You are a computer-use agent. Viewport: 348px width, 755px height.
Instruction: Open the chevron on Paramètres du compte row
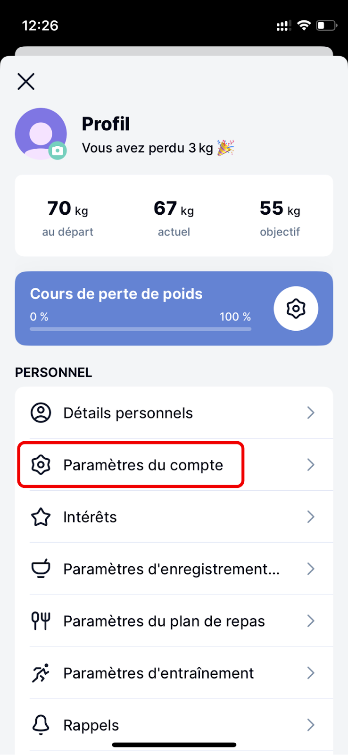click(311, 465)
